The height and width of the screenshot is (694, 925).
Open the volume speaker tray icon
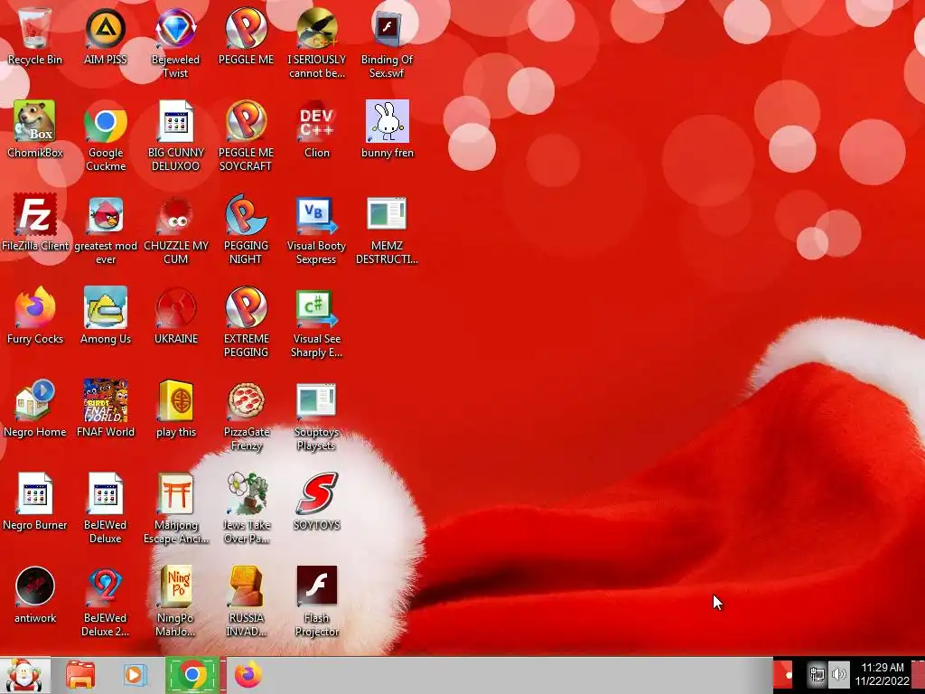[x=838, y=674]
